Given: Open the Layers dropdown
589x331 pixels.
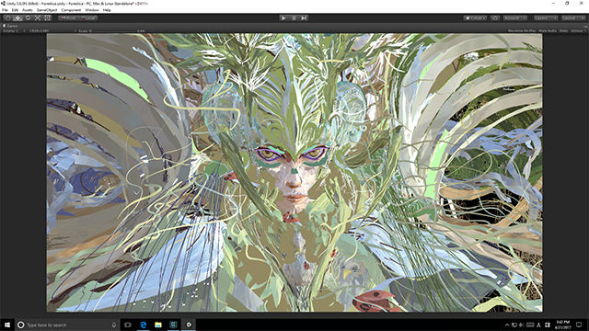Looking at the screenshot, I should (x=546, y=18).
